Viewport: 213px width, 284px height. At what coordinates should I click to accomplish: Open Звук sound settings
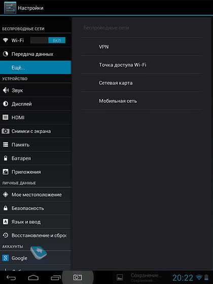click(x=35, y=90)
